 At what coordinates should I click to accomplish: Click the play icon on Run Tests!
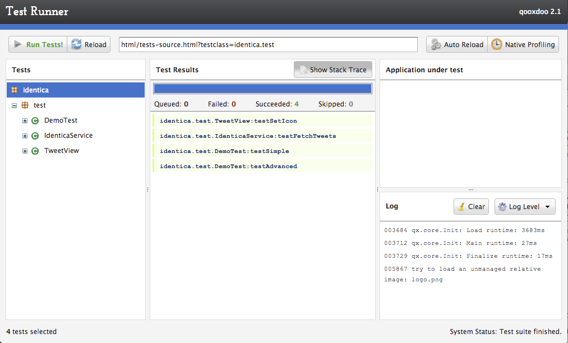18,44
